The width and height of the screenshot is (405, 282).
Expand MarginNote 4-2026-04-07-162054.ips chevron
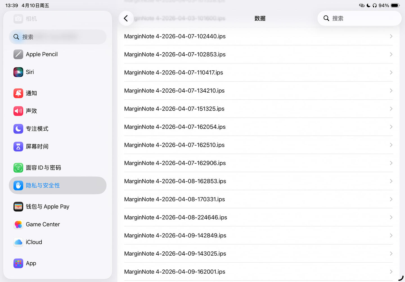[x=391, y=127]
